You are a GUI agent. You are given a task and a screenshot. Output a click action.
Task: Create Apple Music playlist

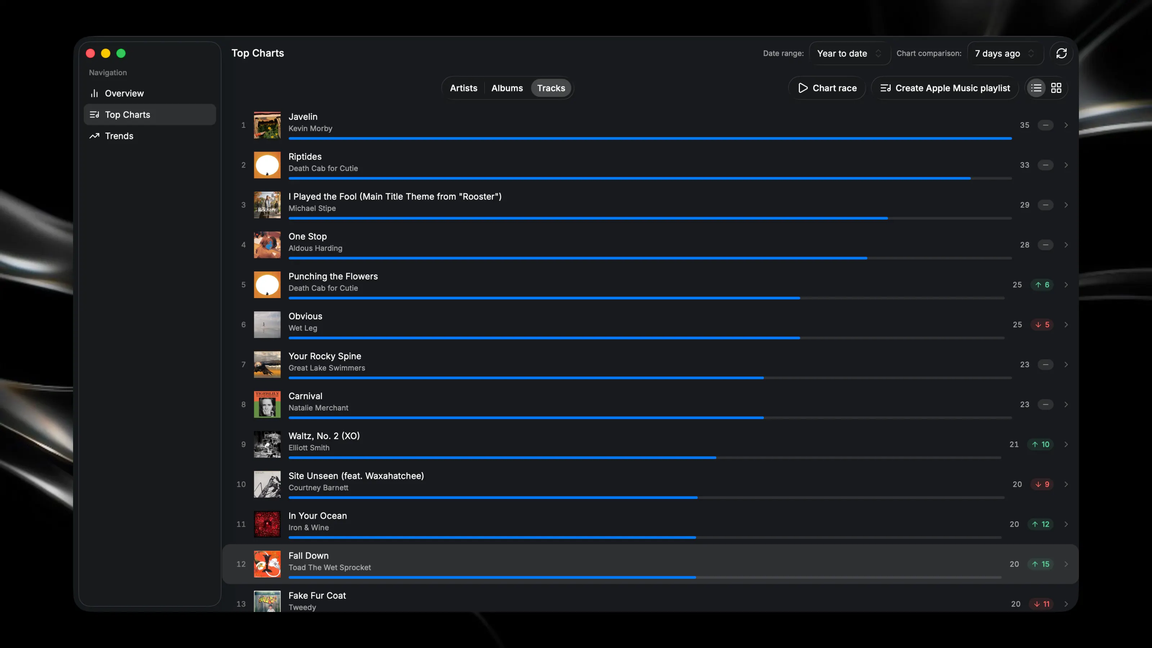pos(945,88)
